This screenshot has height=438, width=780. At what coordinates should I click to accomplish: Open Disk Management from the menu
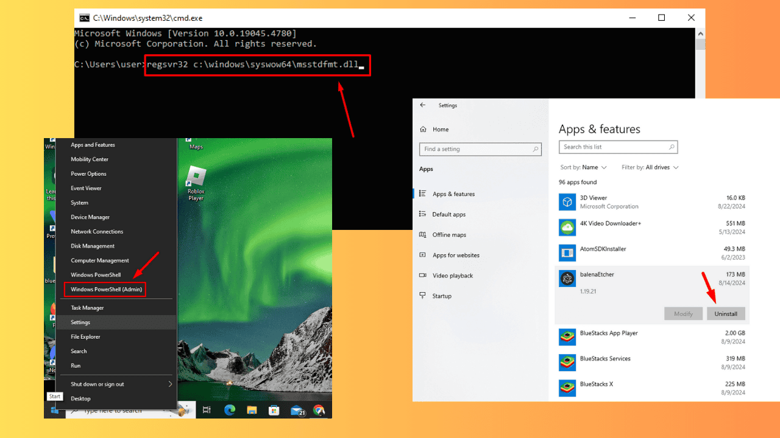[x=93, y=246]
